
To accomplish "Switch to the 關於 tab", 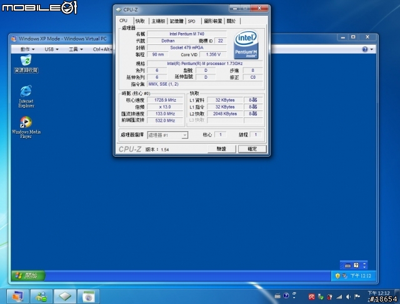I will 231,21.
